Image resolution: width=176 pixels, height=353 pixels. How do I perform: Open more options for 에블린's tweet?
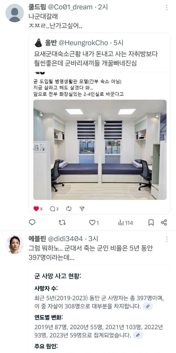point(167,239)
